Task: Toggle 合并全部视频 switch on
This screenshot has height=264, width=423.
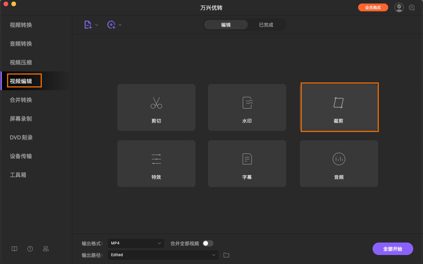Action: click(208, 243)
